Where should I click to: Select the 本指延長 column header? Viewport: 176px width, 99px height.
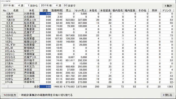point(106,11)
